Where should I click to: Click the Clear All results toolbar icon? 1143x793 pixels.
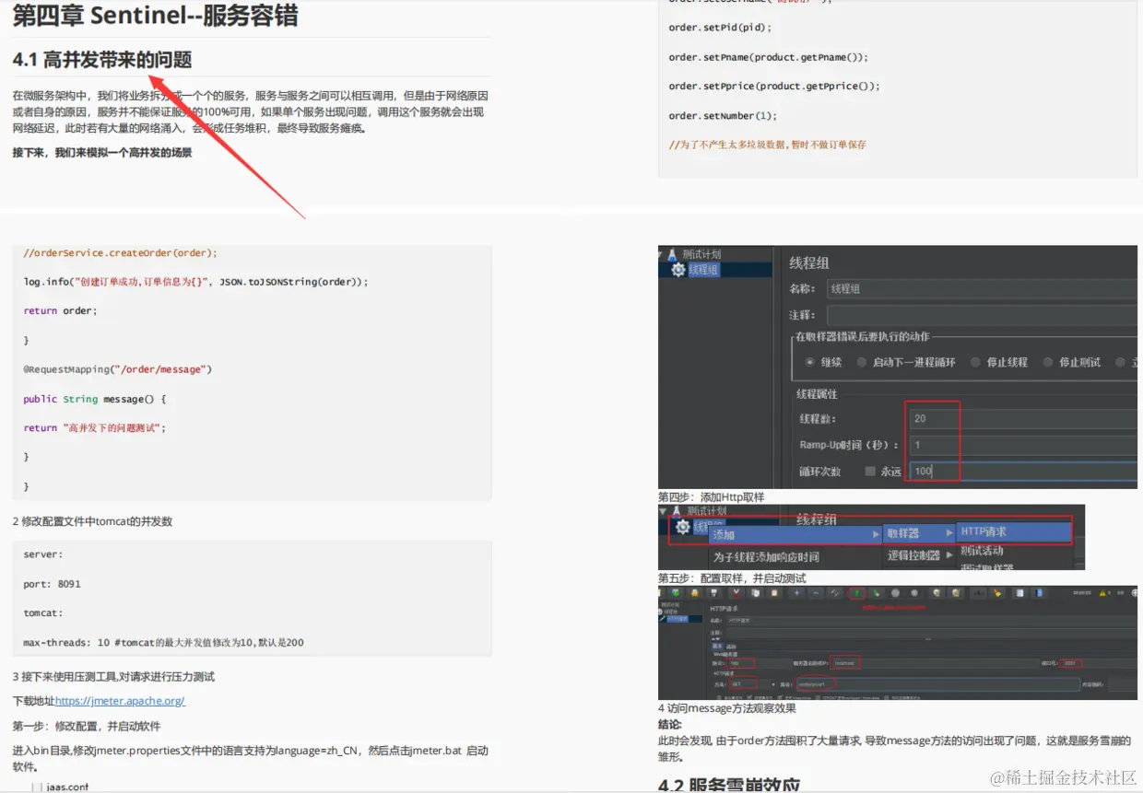coord(956,592)
